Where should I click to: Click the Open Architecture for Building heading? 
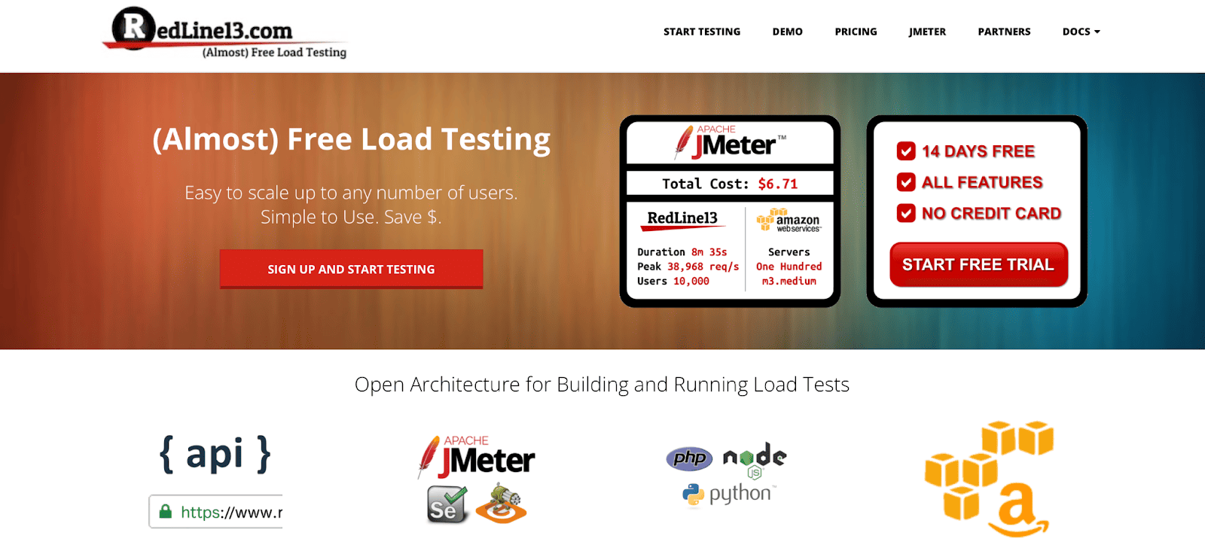(602, 385)
